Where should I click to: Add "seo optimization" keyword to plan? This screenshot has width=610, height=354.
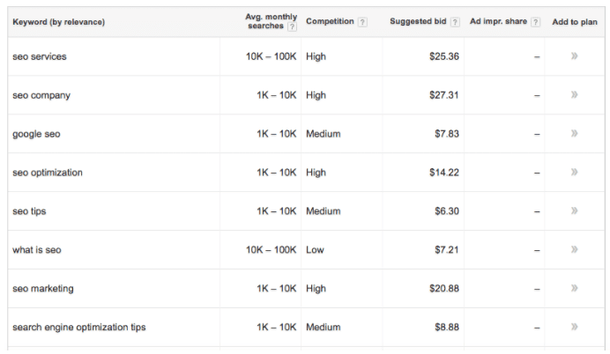(574, 173)
